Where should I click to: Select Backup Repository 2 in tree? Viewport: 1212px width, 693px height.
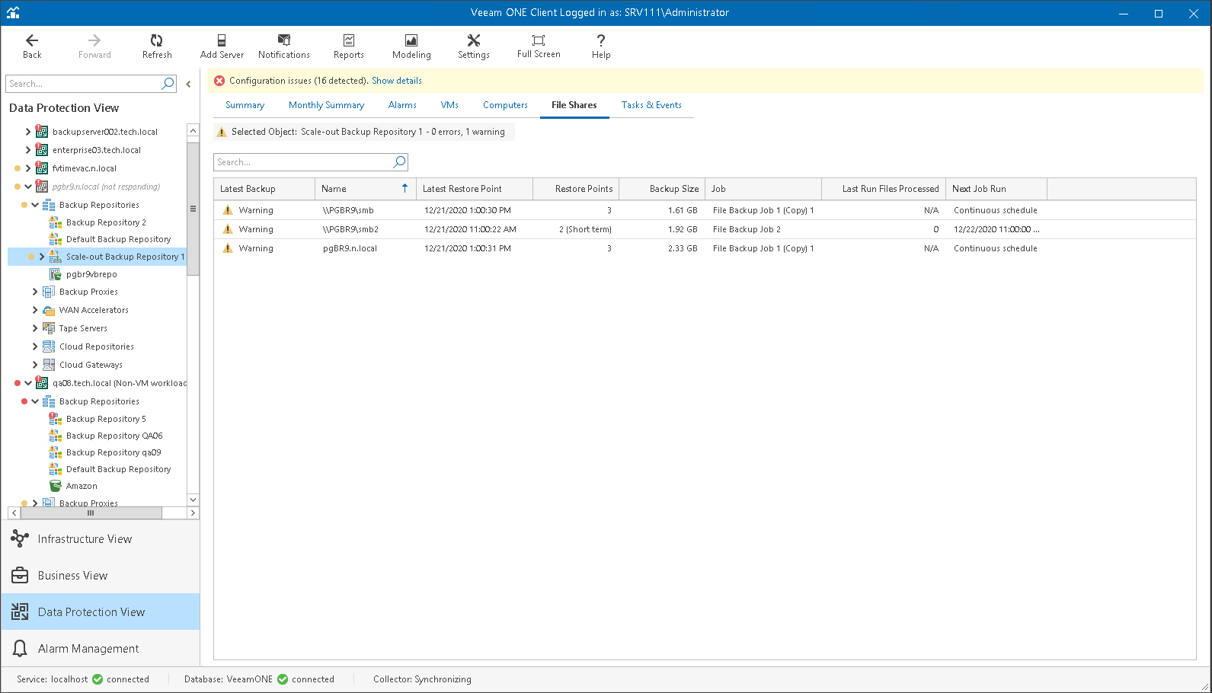coord(106,222)
